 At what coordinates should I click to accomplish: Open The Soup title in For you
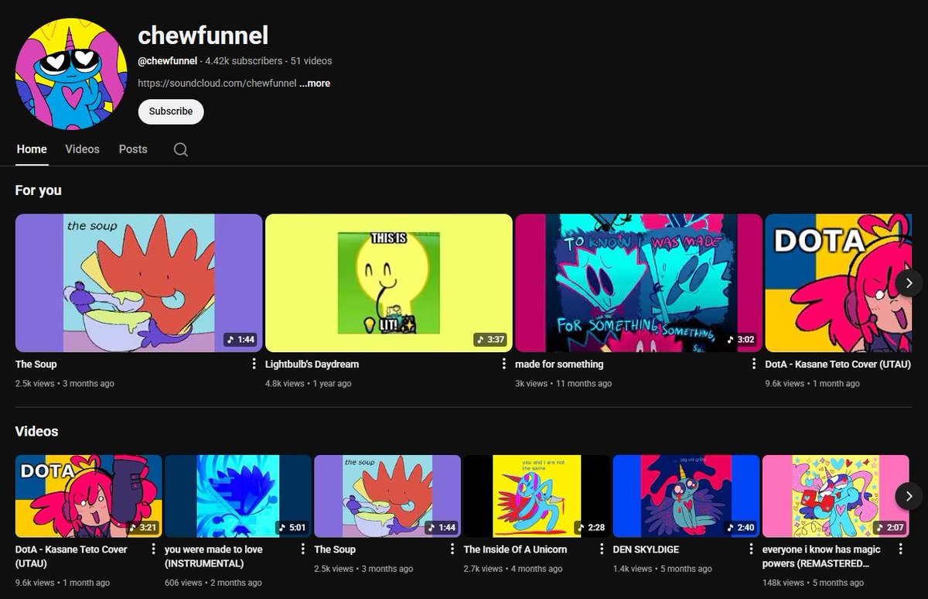pos(36,364)
